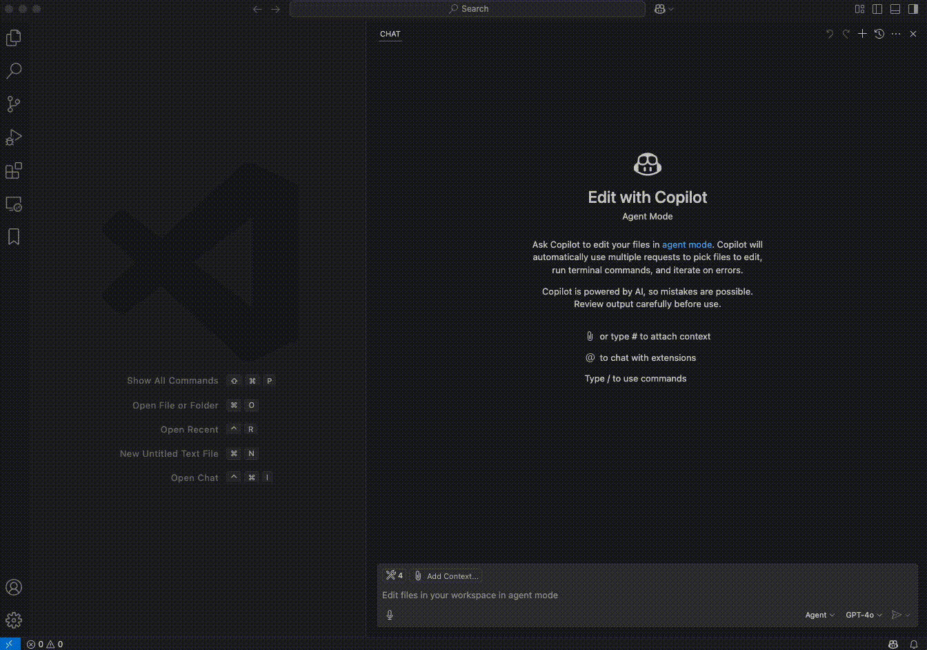Click Open File or Folder text
Screen dimensions: 927x650
(175, 405)
